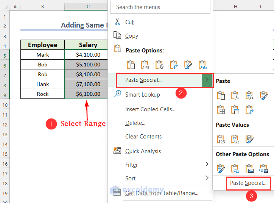Click the Copy icon in context menu
Screen dimensions: 274x203
tap(117, 35)
